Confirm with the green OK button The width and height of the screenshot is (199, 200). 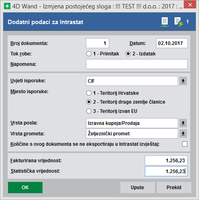click(25, 188)
